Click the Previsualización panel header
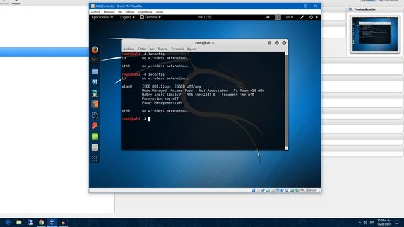This screenshot has height=227, width=404. [x=365, y=9]
